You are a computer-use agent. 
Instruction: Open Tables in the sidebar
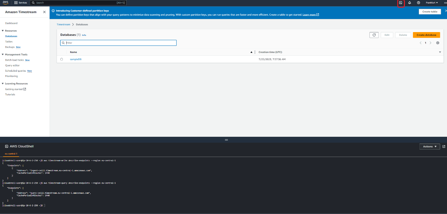pos(9,41)
